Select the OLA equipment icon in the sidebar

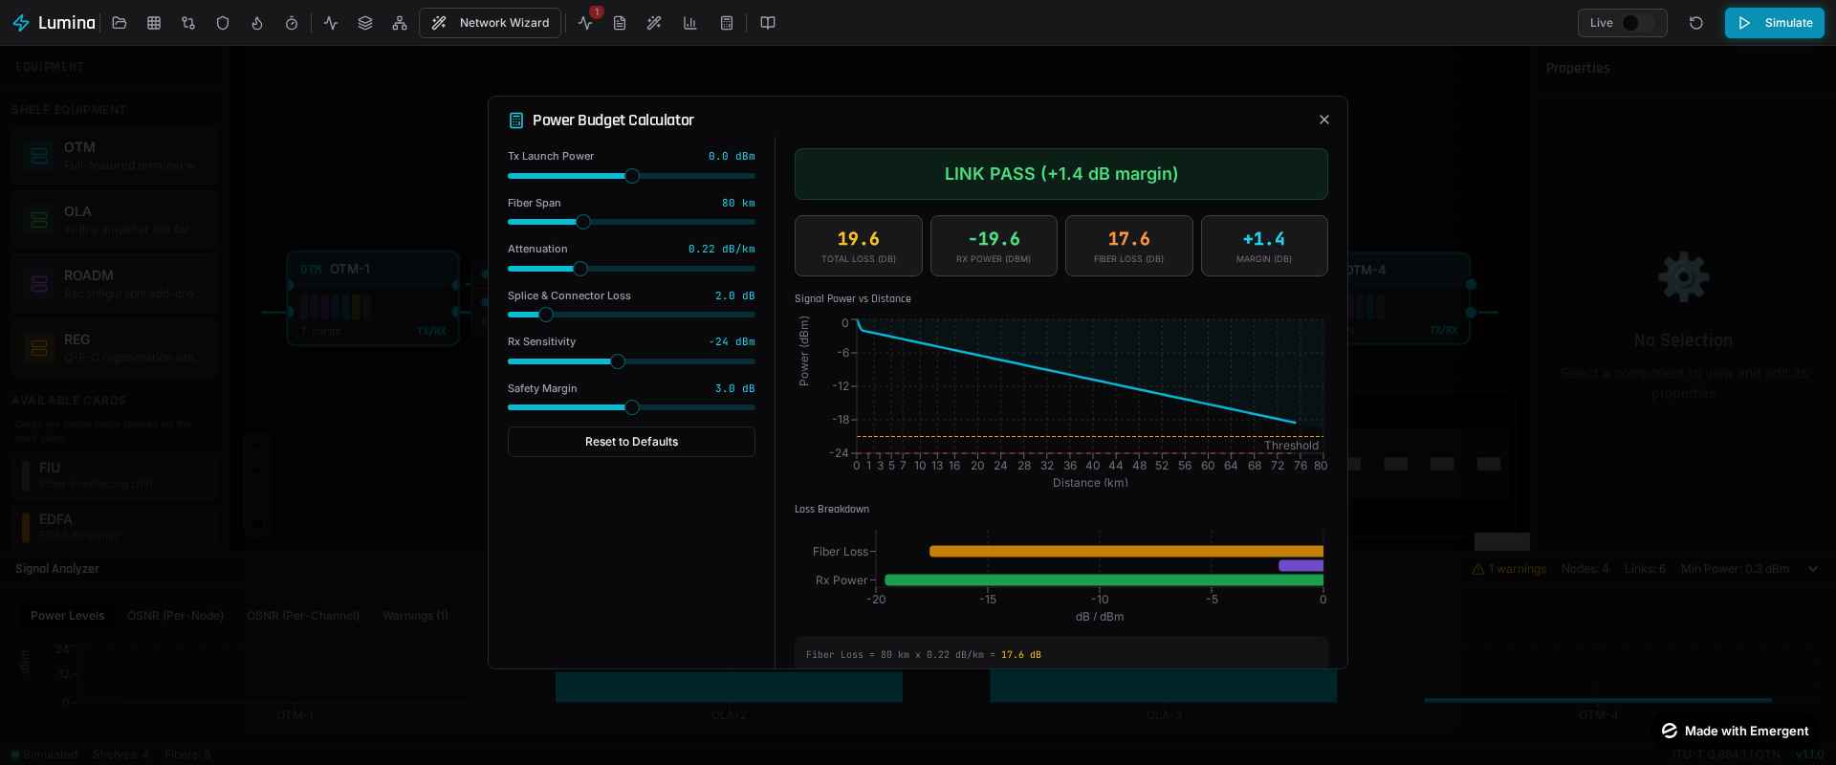[39, 220]
